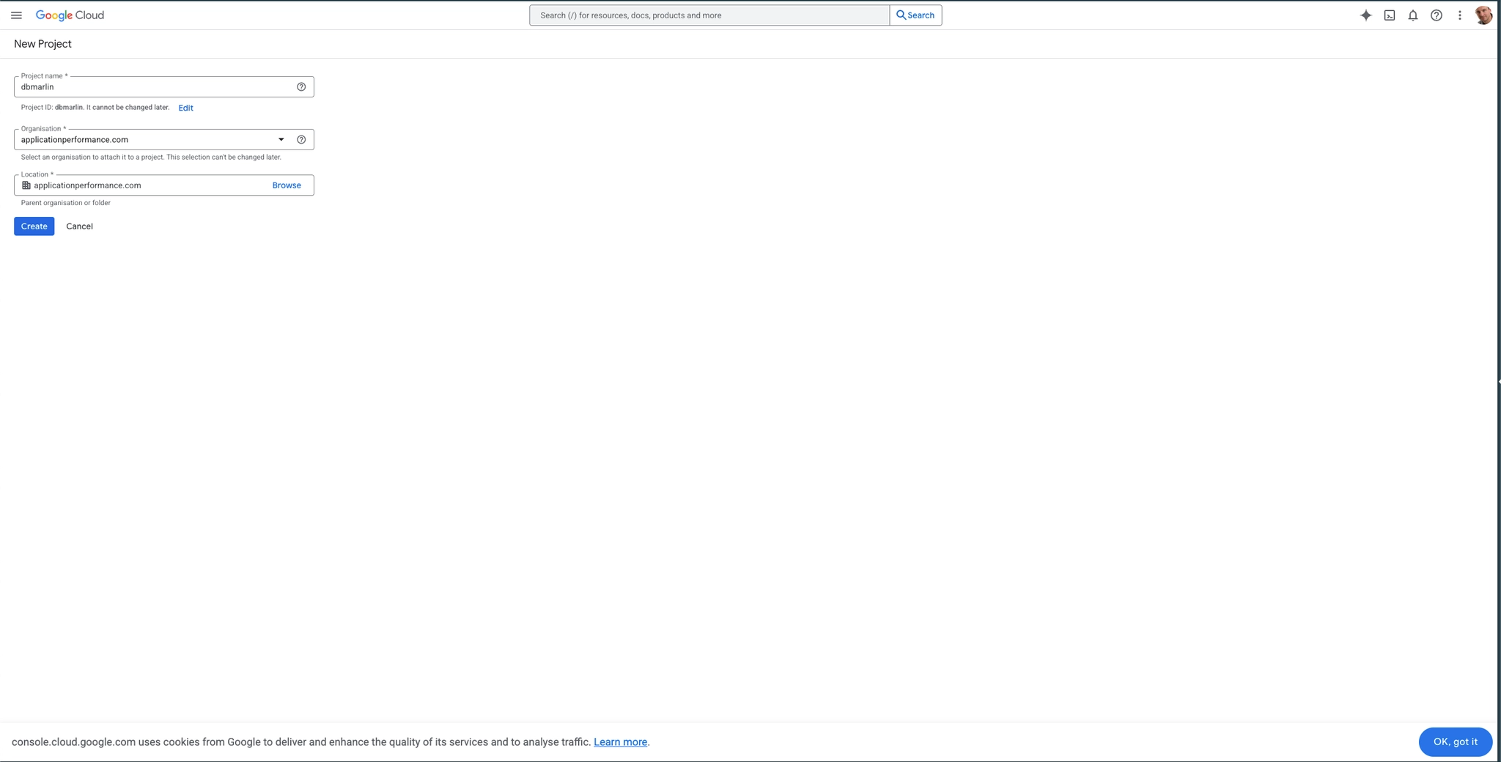The height and width of the screenshot is (762, 1501).
Task: Click the Project name dbmarlin field
Action: click(147, 86)
